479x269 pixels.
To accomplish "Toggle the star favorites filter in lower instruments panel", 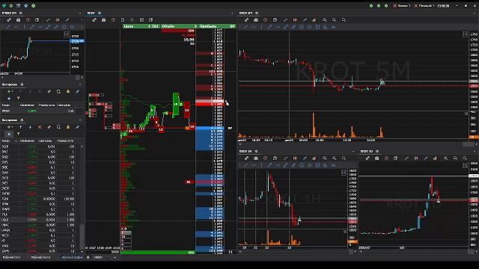I will pyautogui.click(x=9, y=134).
